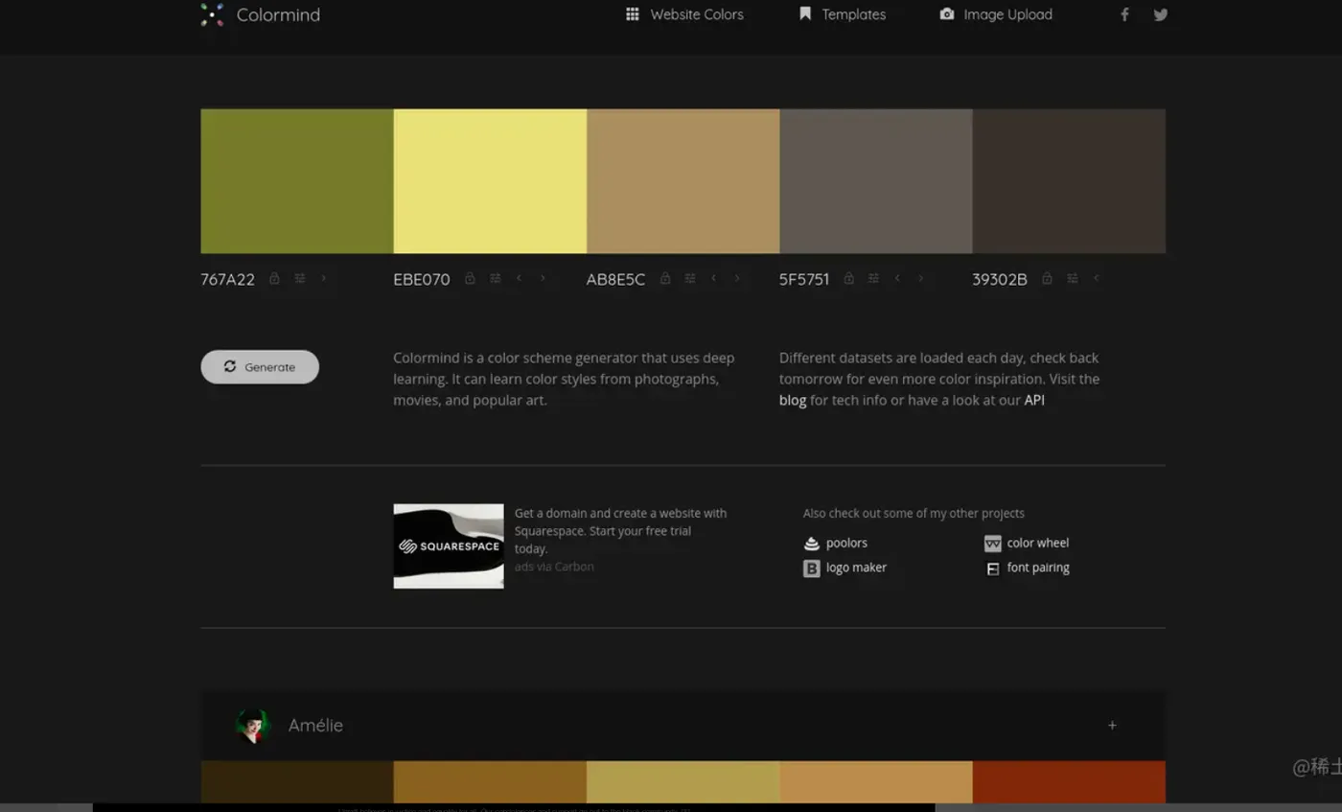Viewport: 1342px width, 812px height.
Task: Open adjust sliders for EBE070
Action: [x=496, y=279]
